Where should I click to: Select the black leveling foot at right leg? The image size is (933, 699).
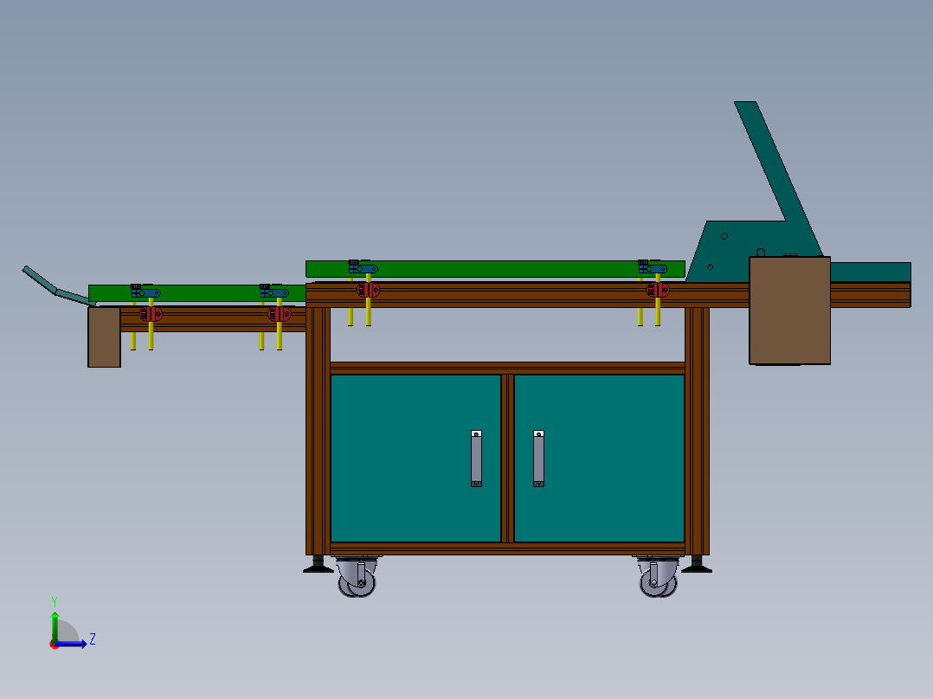[697, 565]
